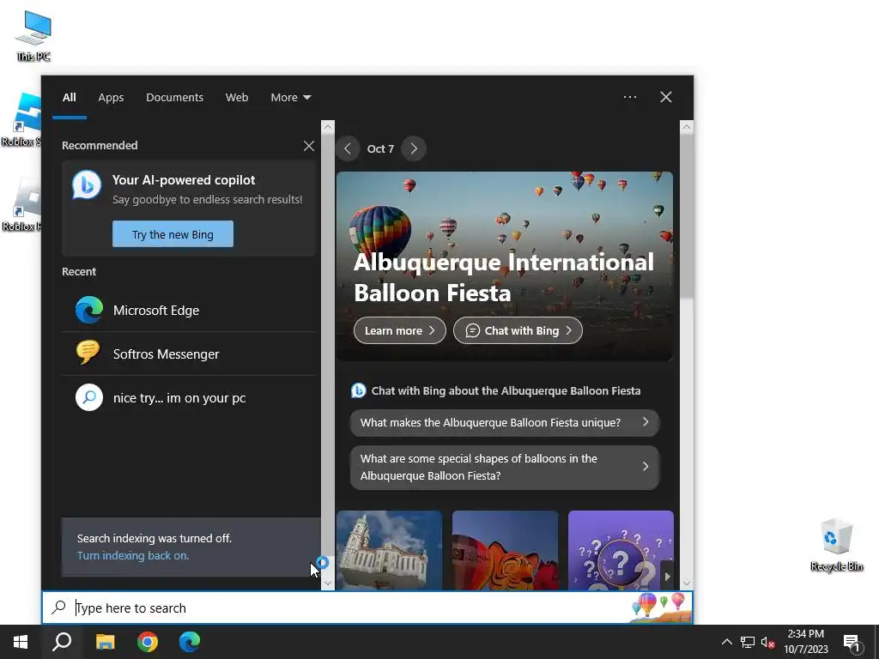The width and height of the screenshot is (879, 659).
Task: Switch to the Documents tab
Action: pos(174,98)
